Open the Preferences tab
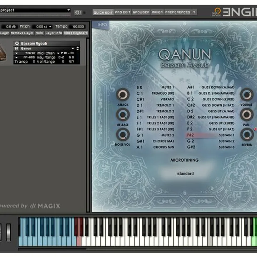This screenshot has width=257, height=257. point(177,12)
